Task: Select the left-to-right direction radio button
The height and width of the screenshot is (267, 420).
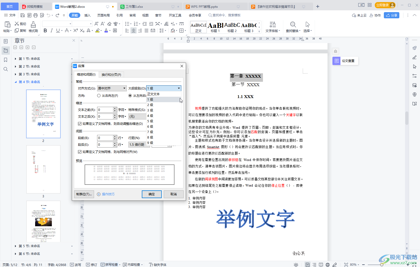Action: pos(130,96)
